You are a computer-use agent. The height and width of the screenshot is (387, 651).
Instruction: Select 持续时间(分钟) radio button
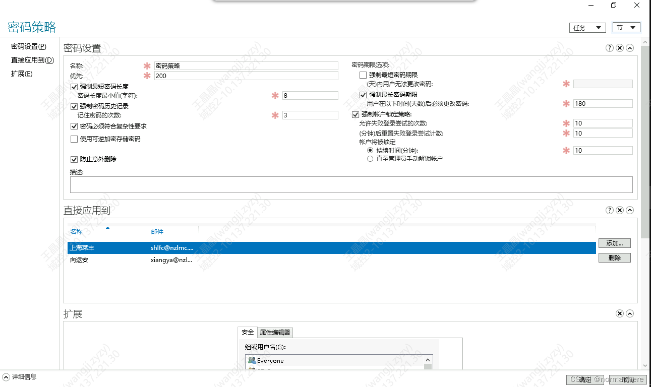(x=370, y=150)
